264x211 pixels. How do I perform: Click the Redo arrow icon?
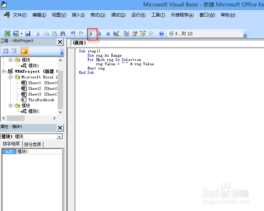[81, 34]
